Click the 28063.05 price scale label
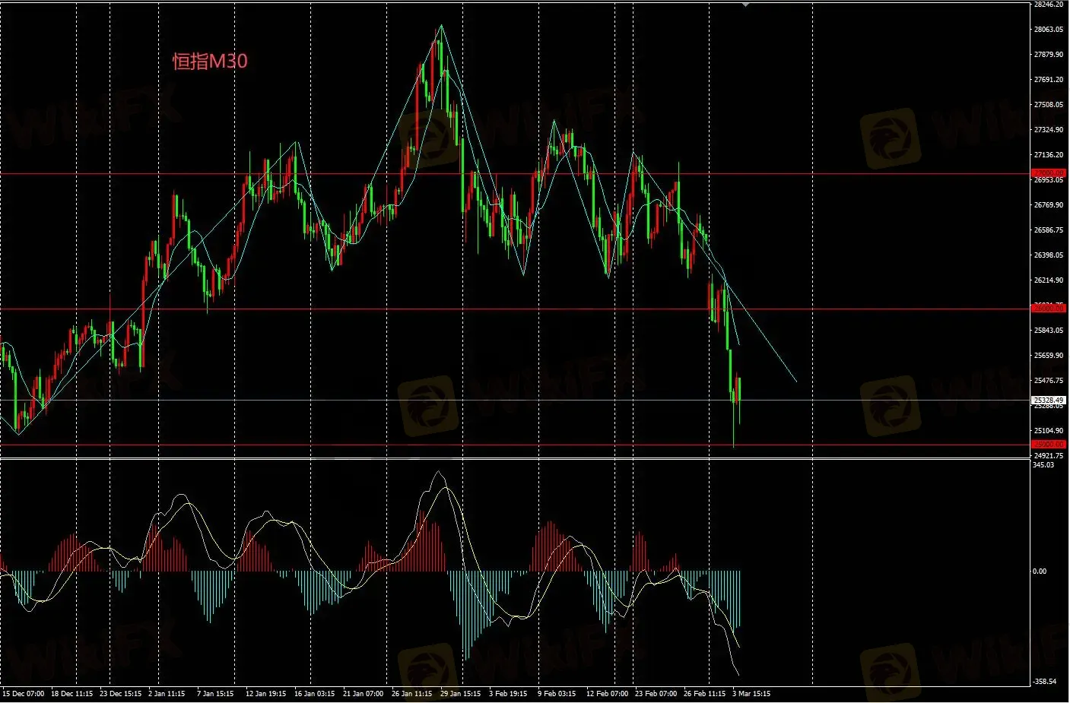This screenshot has width=1070, height=703. coord(1048,30)
